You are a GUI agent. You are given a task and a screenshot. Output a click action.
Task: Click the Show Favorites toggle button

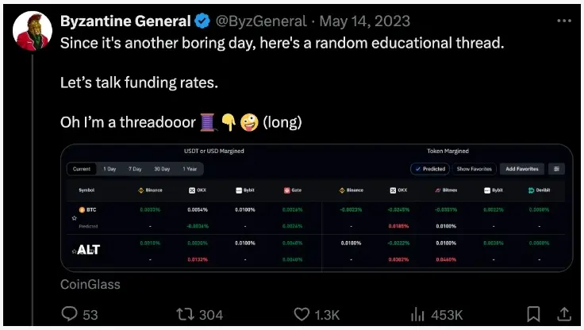pyautogui.click(x=474, y=169)
